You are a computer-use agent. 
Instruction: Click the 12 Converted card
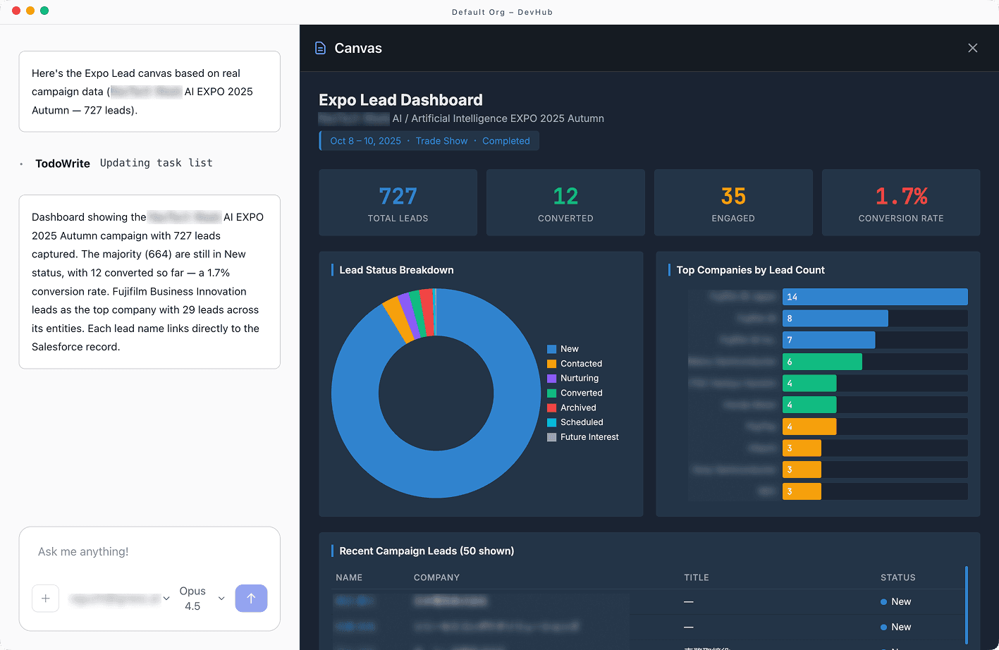click(565, 202)
